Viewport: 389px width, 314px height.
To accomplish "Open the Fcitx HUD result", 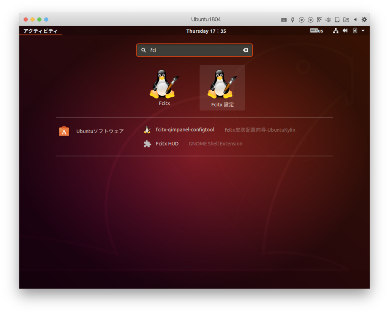I will pos(167,144).
